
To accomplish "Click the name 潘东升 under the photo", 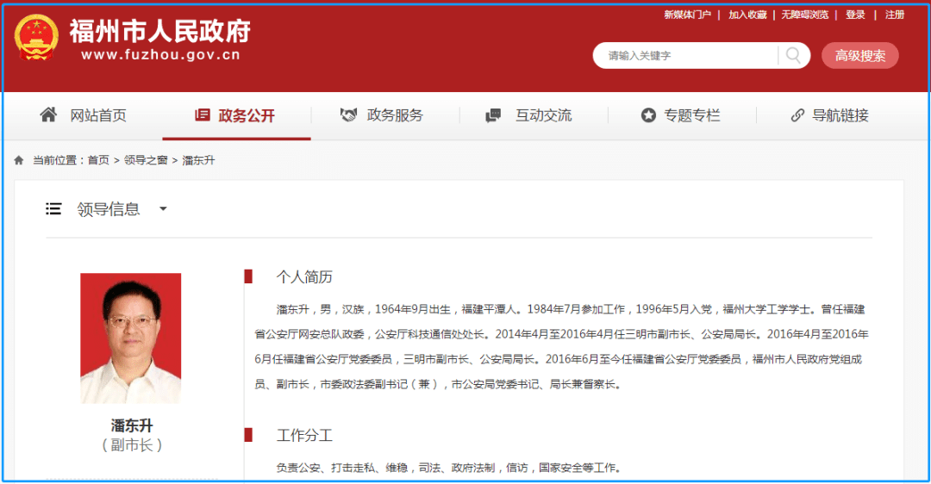I will [131, 425].
